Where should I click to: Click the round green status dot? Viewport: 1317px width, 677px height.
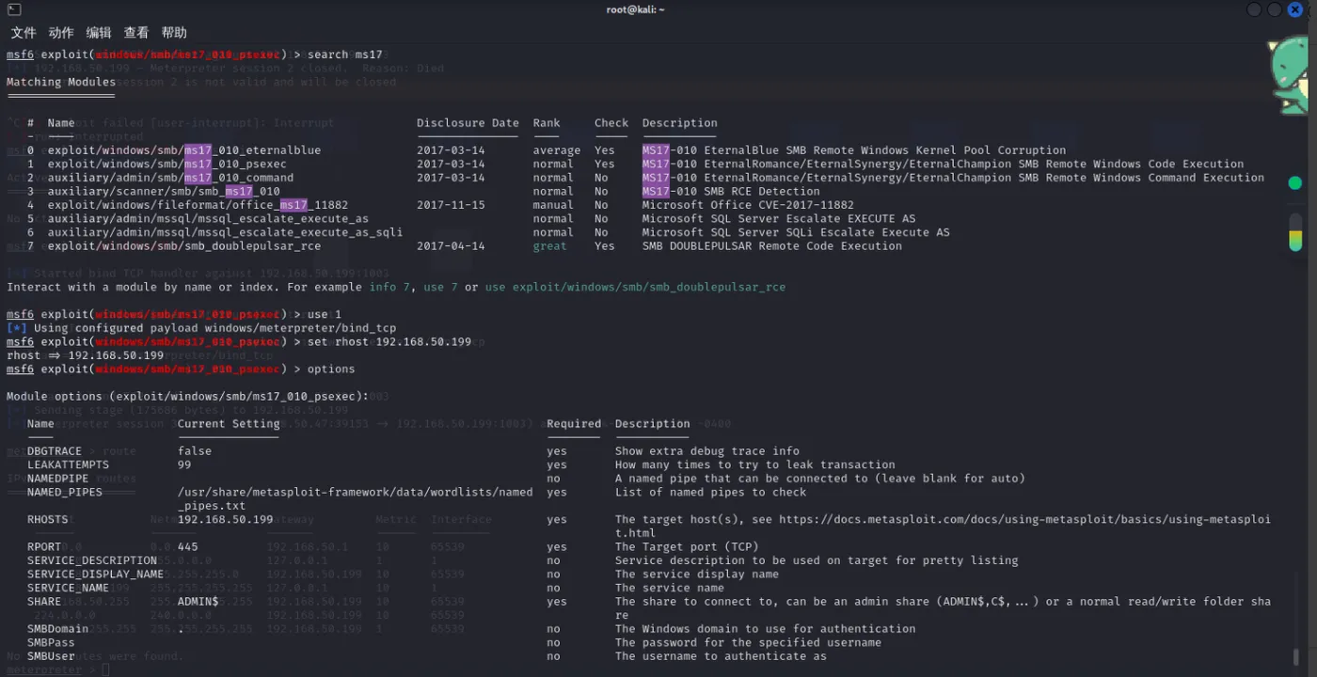click(1295, 182)
